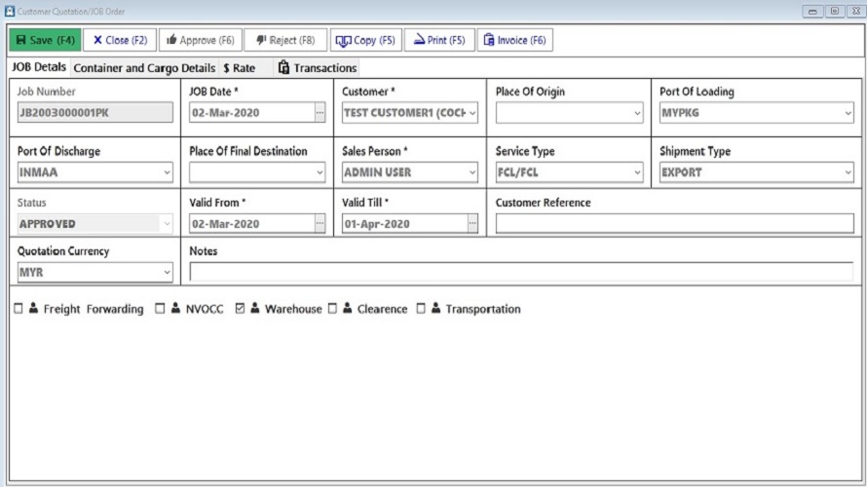Open the Shipment Type dropdown
The width and height of the screenshot is (867, 487).
coord(848,172)
